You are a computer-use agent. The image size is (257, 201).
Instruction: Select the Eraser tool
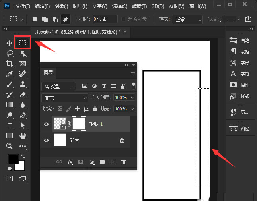point(23,95)
